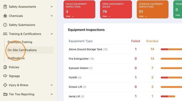This screenshot has width=182, height=101.
Task: Click the Training & Certifications people icon
Action: [x=5, y=34]
